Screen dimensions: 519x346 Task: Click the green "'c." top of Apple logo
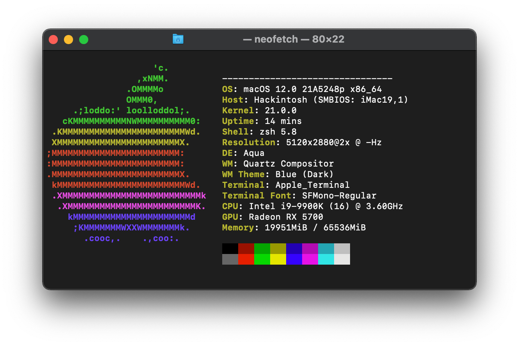pyautogui.click(x=161, y=68)
